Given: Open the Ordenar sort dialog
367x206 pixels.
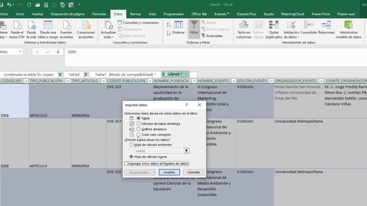Looking at the screenshot, I should coord(178,27).
